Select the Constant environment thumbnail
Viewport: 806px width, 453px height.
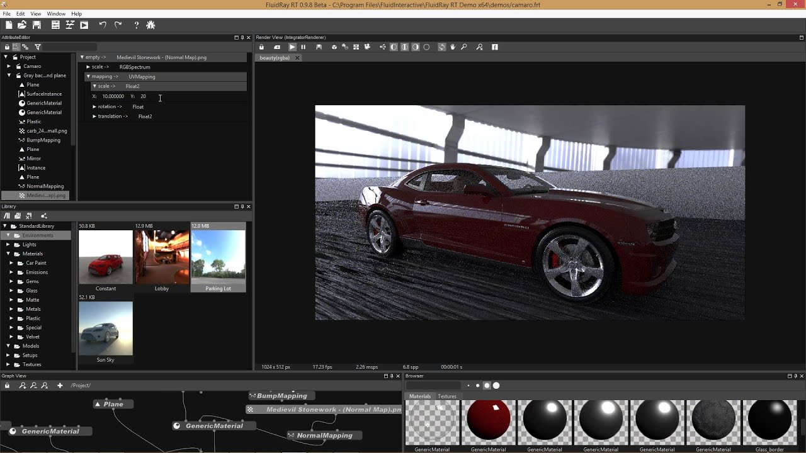point(106,257)
